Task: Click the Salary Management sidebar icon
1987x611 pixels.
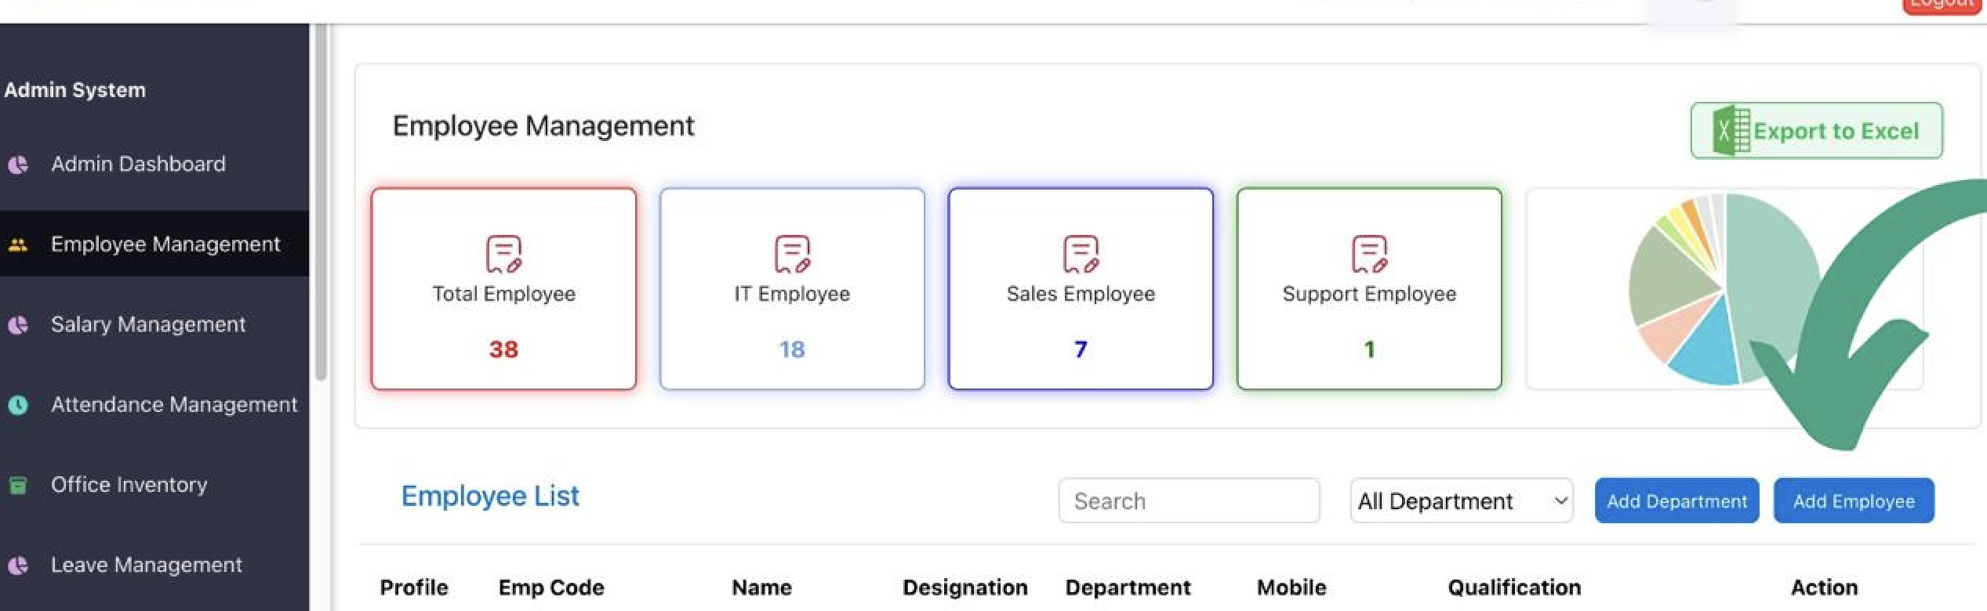Action: point(18,325)
